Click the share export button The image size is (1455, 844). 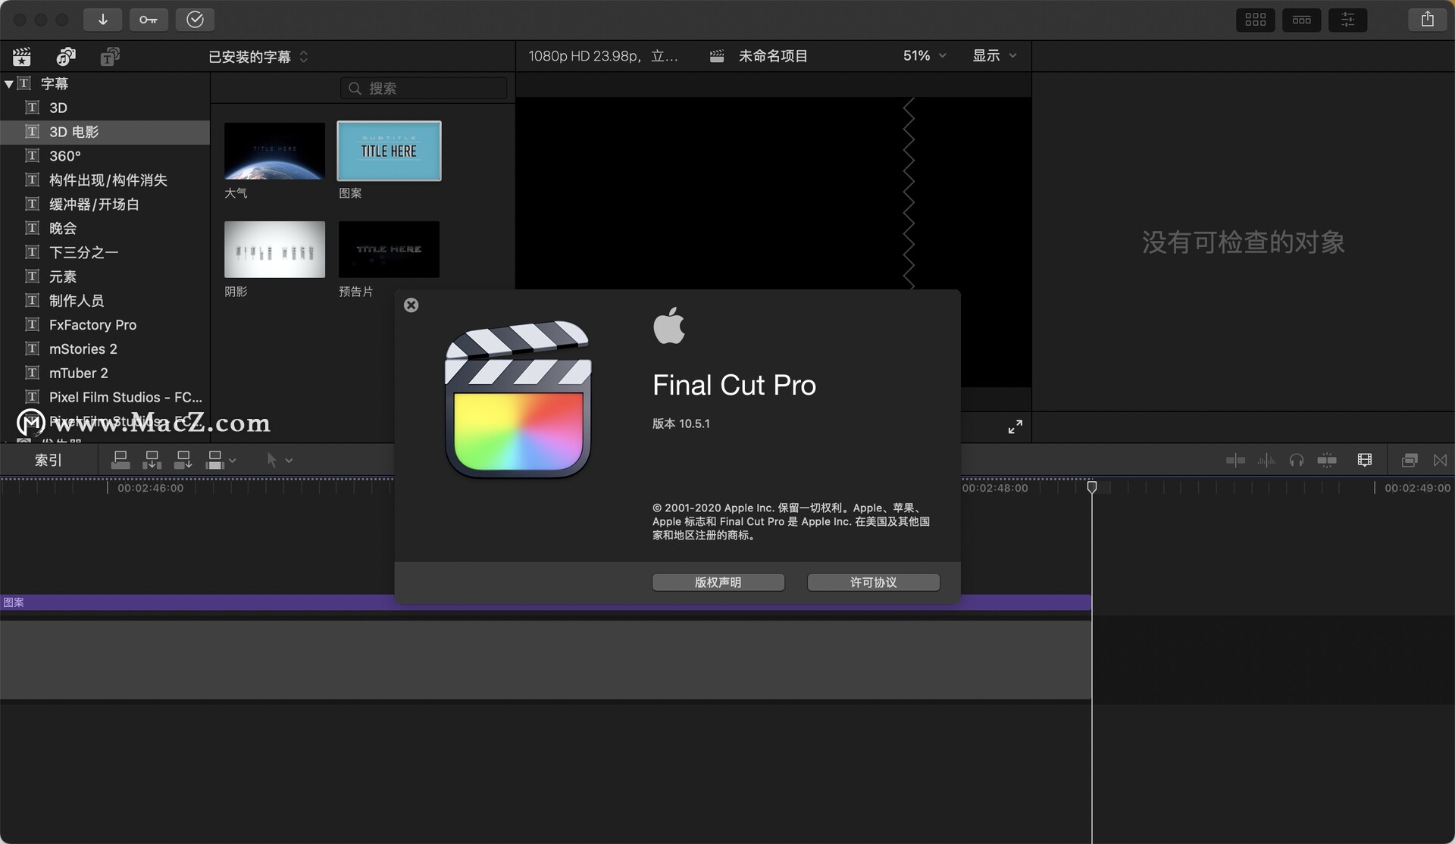click(1428, 20)
